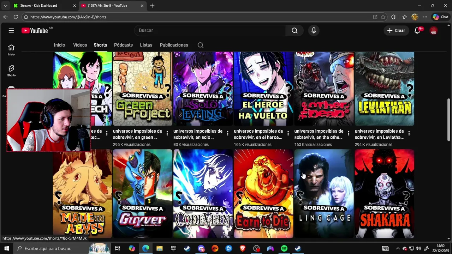The image size is (452, 254).
Task: Open options menu for the Leviathan short
Action: coord(409,133)
